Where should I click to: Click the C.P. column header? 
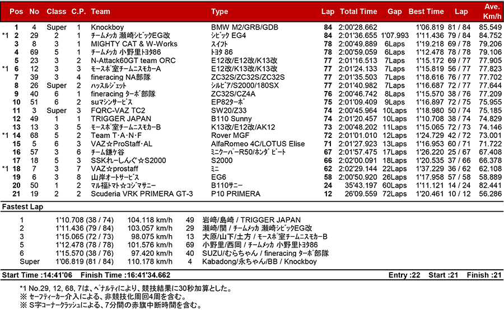pyautogui.click(x=78, y=12)
